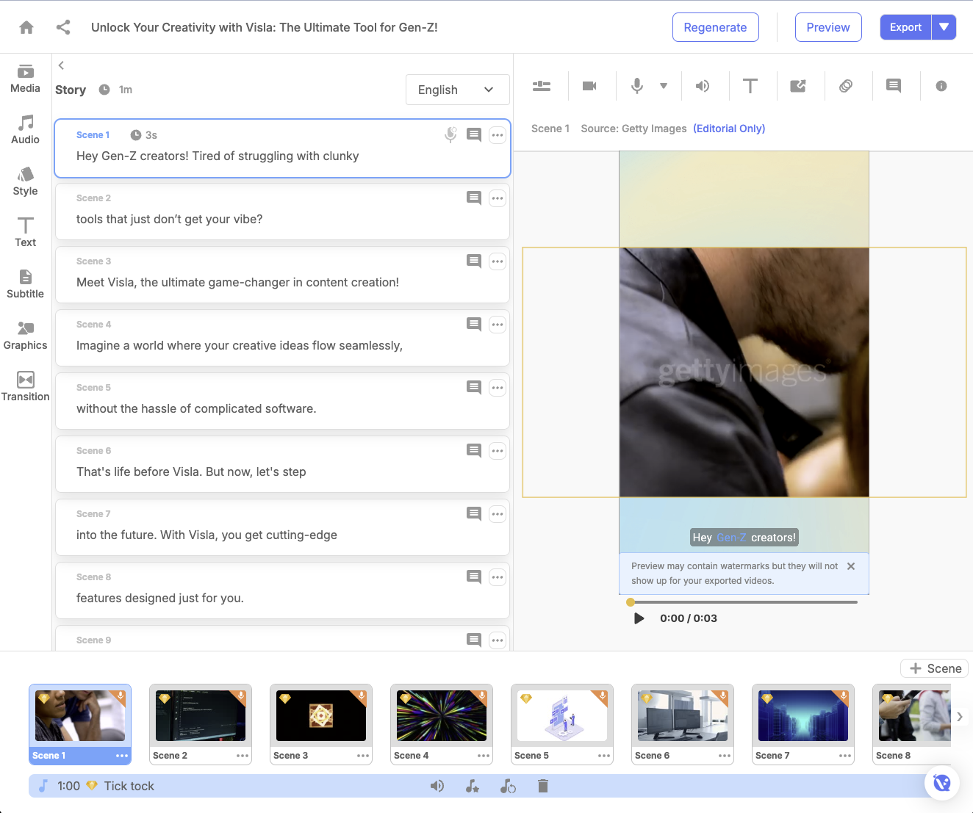Click the Text tool in the preview toolbar
The height and width of the screenshot is (813, 973).
coord(750,86)
